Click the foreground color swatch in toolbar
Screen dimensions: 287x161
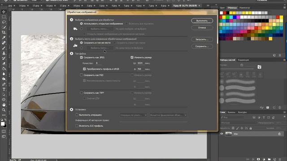click(3, 124)
